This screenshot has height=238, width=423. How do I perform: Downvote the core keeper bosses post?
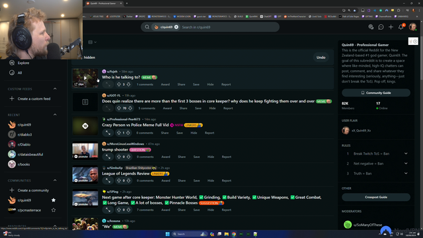(130, 108)
